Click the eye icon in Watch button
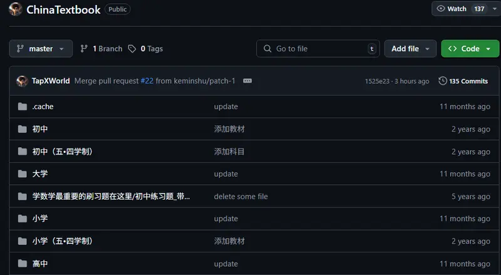This screenshot has width=501, height=275. point(441,9)
